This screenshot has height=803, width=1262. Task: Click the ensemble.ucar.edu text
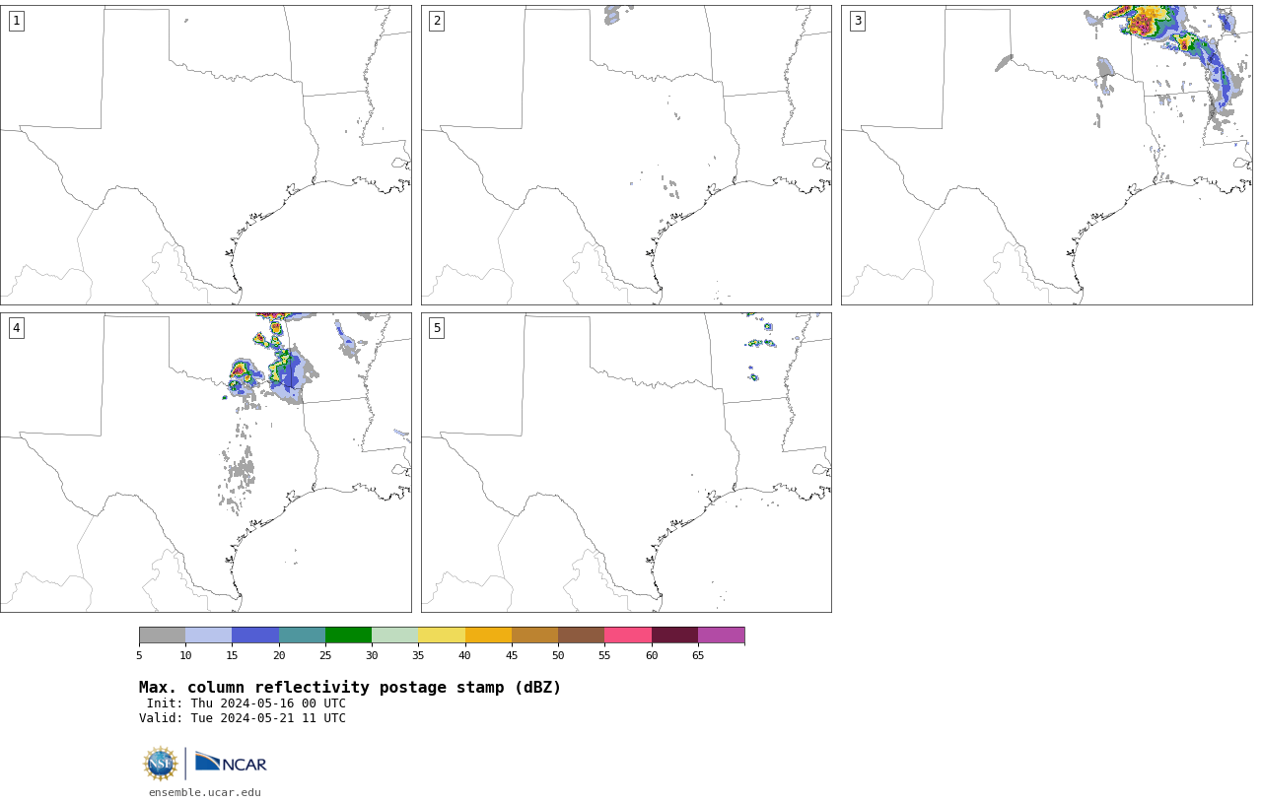(205, 792)
